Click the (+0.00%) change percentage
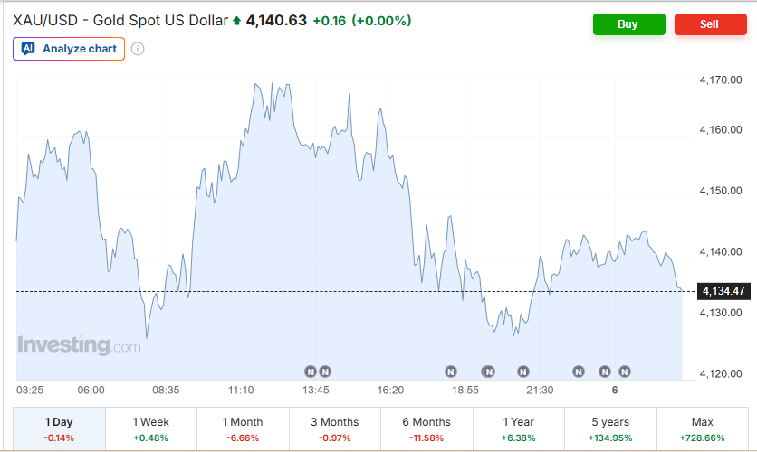 (x=381, y=21)
